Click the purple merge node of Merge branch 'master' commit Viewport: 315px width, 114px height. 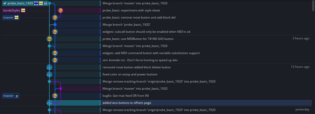click(x=61, y=89)
